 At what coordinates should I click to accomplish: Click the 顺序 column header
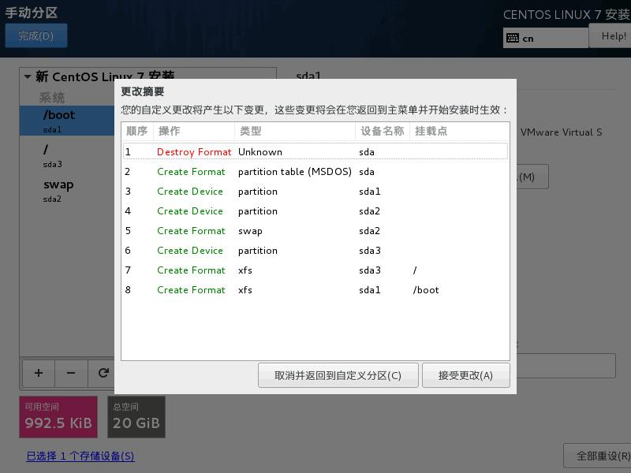[137, 131]
